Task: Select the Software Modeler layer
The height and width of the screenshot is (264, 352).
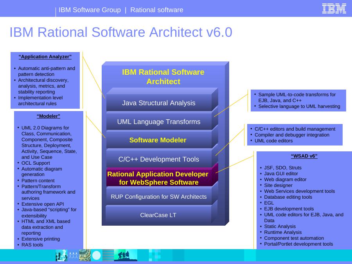Action: [158, 140]
